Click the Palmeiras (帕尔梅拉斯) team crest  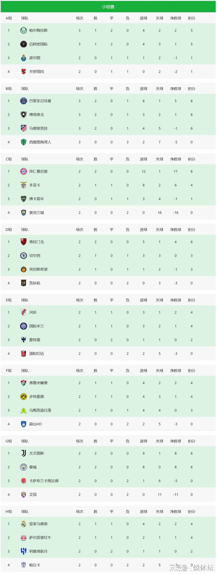point(23,31)
